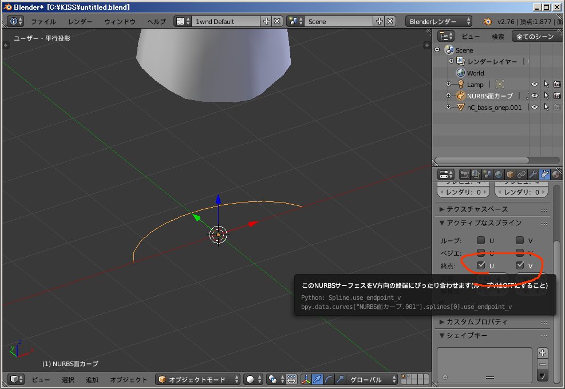565x389 pixels.
Task: Open the Render Layers properties tab
Action: 476,174
